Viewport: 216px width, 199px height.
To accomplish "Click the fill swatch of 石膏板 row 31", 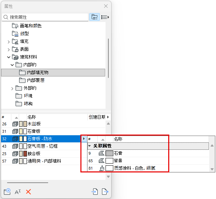I will 21,131.
